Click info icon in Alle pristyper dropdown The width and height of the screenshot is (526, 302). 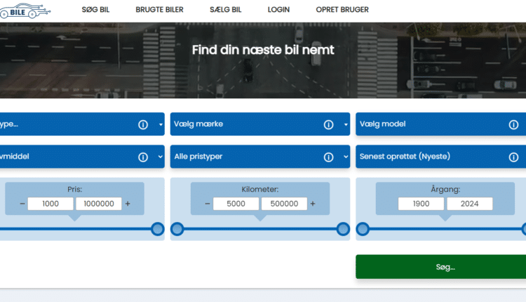(x=328, y=157)
